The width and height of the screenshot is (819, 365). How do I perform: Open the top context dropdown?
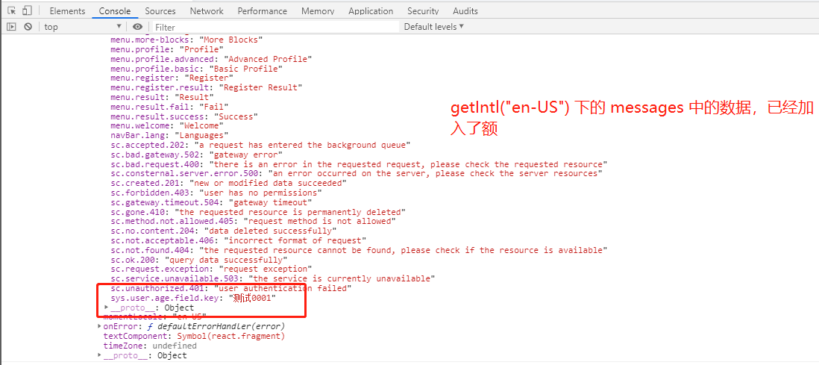(x=83, y=27)
